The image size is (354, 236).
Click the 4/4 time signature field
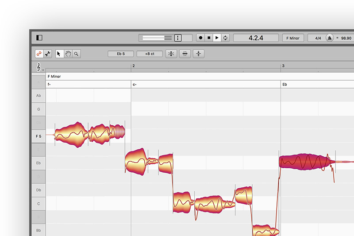pyautogui.click(x=318, y=38)
